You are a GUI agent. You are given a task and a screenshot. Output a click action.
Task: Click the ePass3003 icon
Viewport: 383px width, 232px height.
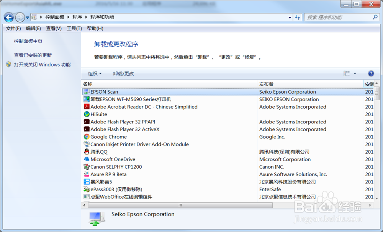tap(86, 189)
